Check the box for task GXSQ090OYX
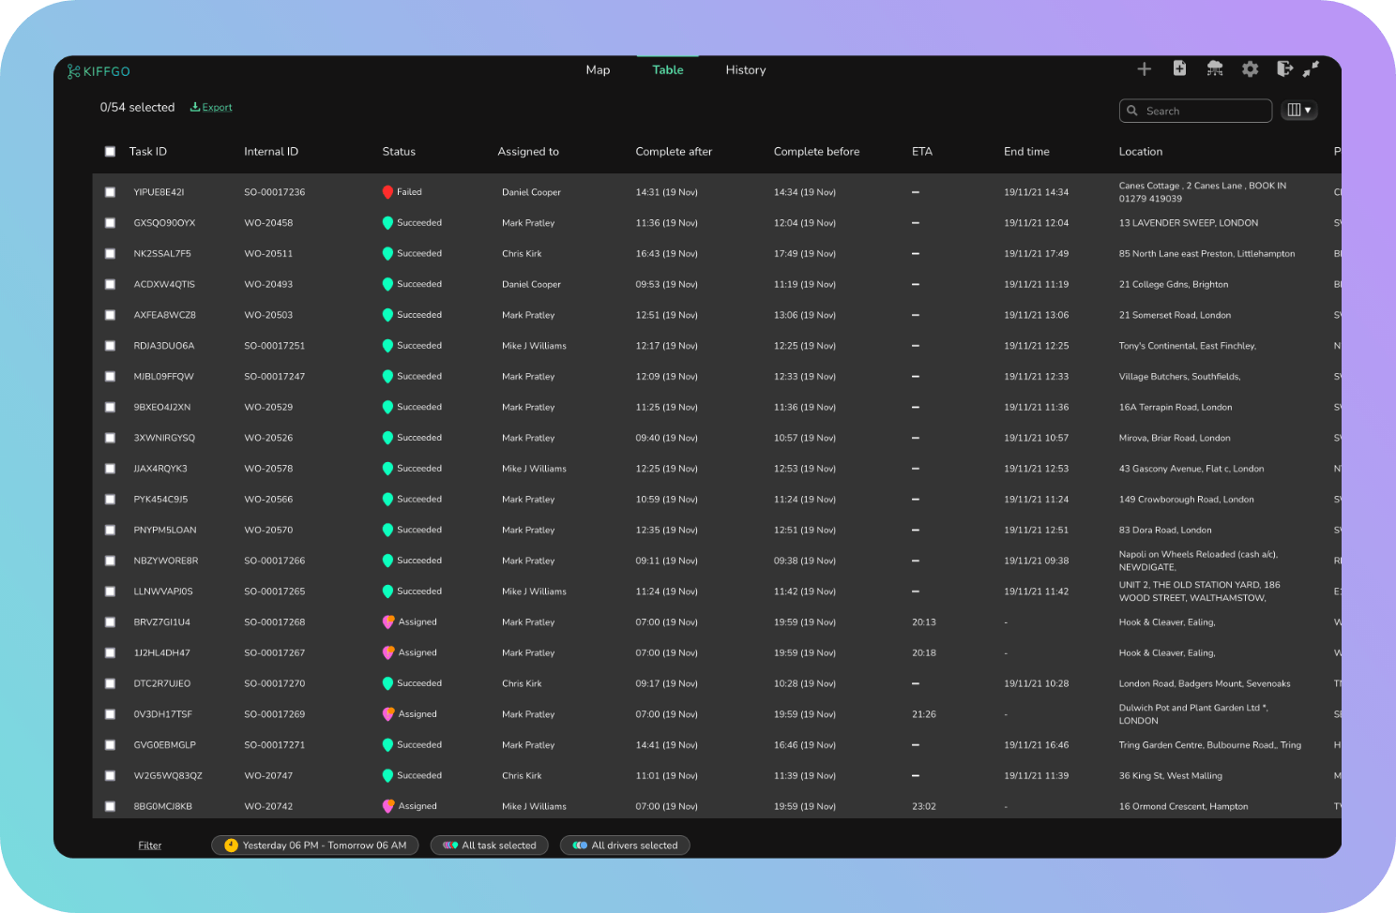Image resolution: width=1396 pixels, height=913 pixels. pyautogui.click(x=110, y=223)
